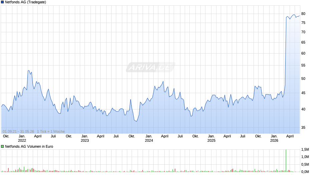This screenshot has height=175, width=314.
Task: Click the volume axis label 0,5M
Action: pyautogui.click(x=305, y=164)
